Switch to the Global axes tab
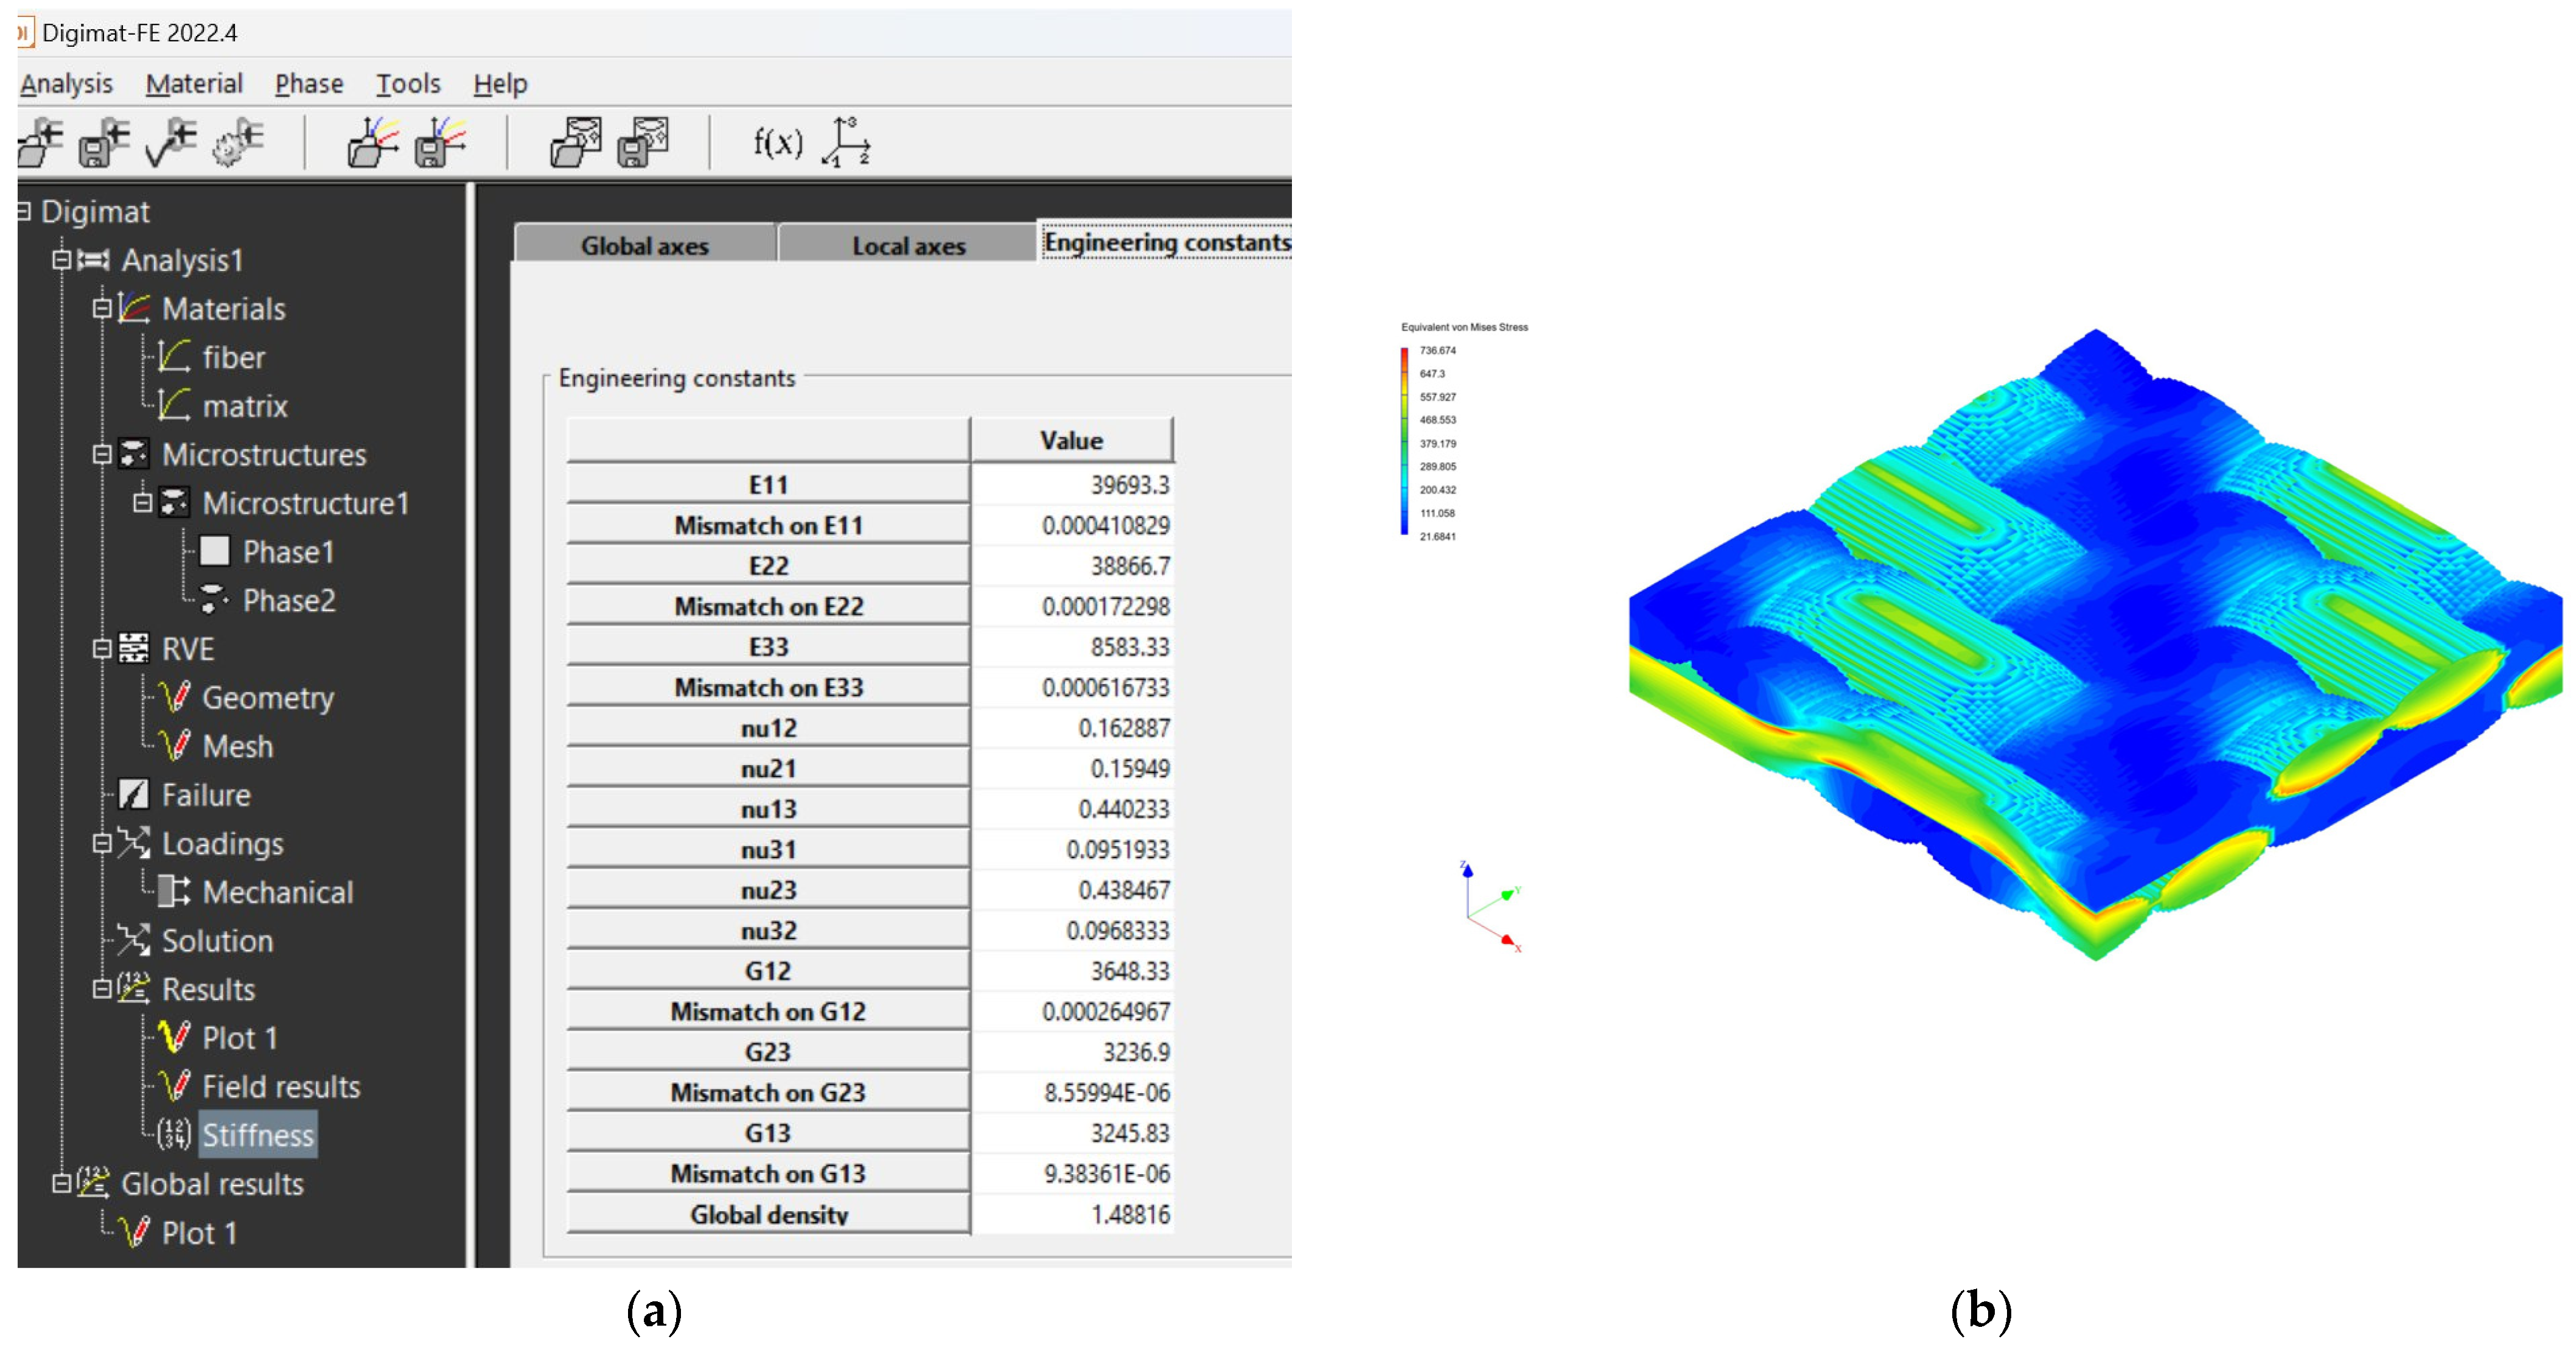 [x=644, y=246]
